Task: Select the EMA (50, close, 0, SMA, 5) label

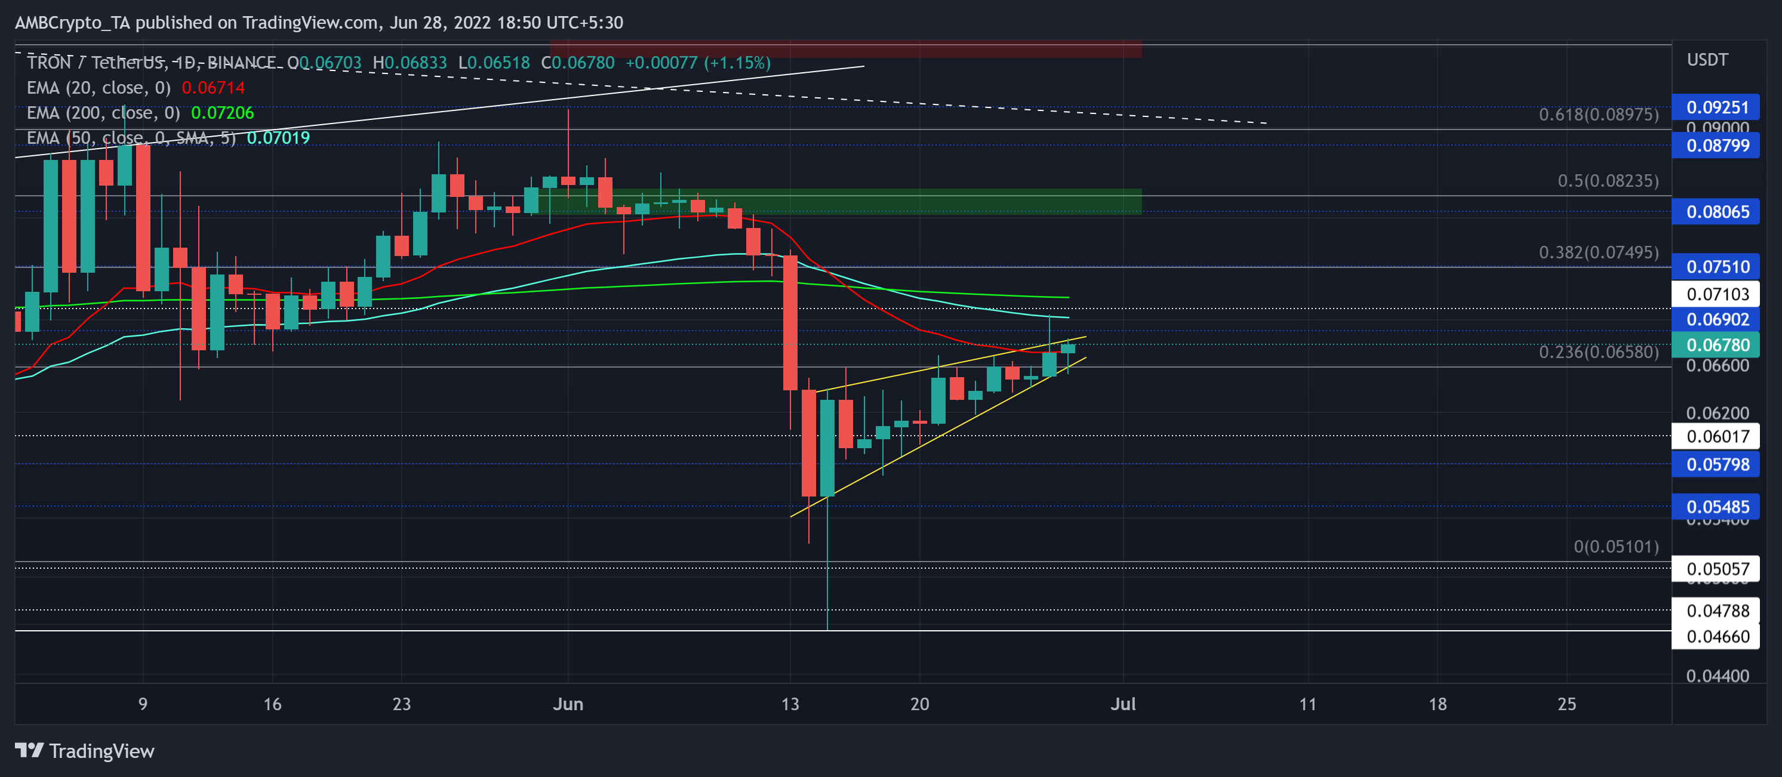Action: 131,138
